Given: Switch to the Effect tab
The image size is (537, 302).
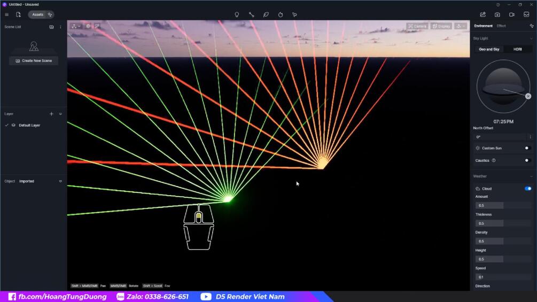Looking at the screenshot, I should pyautogui.click(x=501, y=26).
